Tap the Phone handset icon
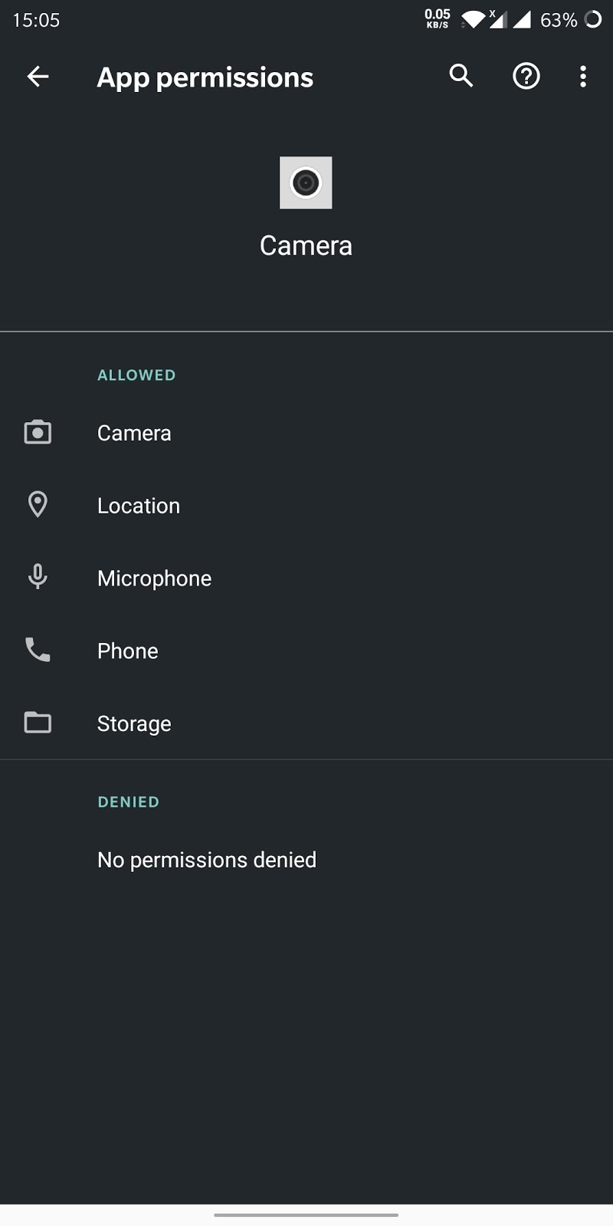The height and width of the screenshot is (1226, 613). point(38,650)
